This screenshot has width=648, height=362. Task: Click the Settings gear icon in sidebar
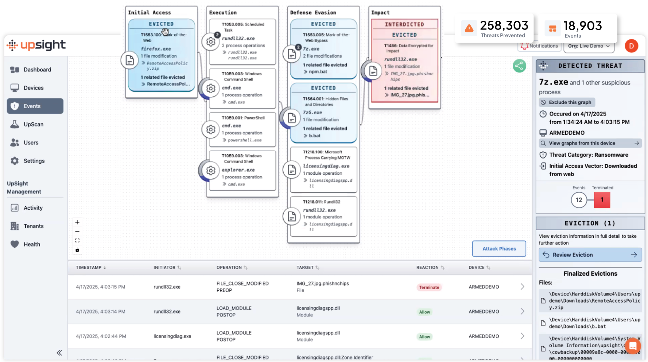click(15, 161)
